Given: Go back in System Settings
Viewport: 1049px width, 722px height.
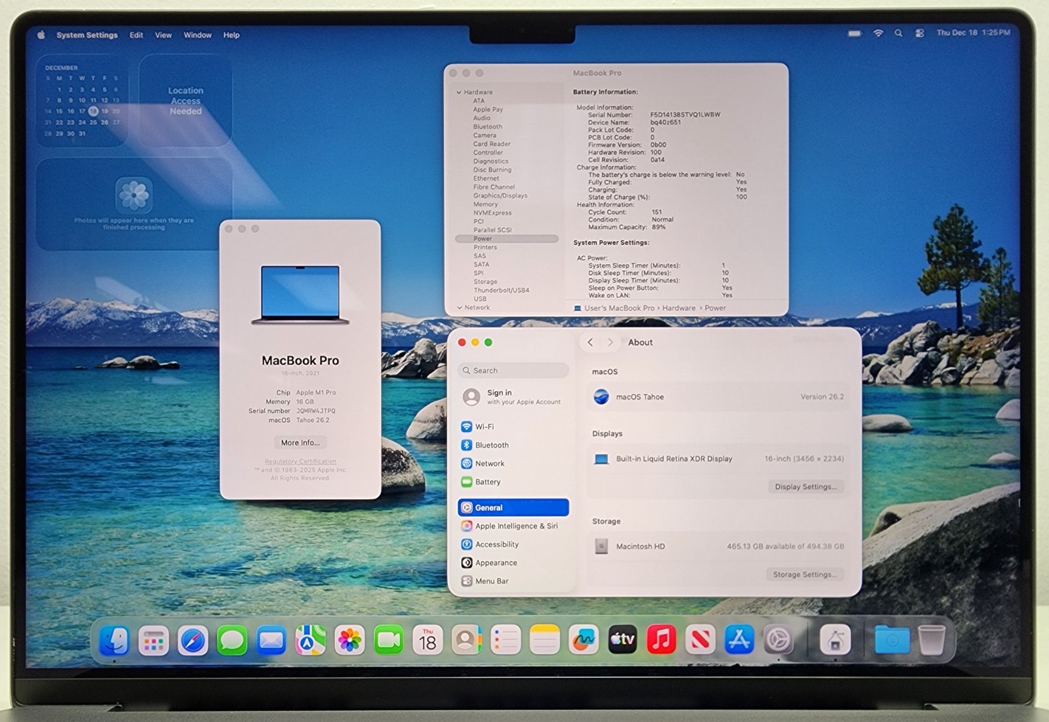Looking at the screenshot, I should click(x=590, y=342).
